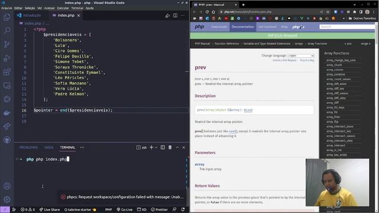
Task: Click the php logo on the site header
Action: 200,27
